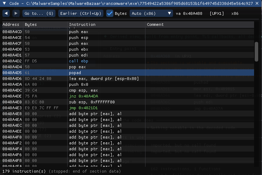Select the row at address 0040A4E8

[128, 114]
